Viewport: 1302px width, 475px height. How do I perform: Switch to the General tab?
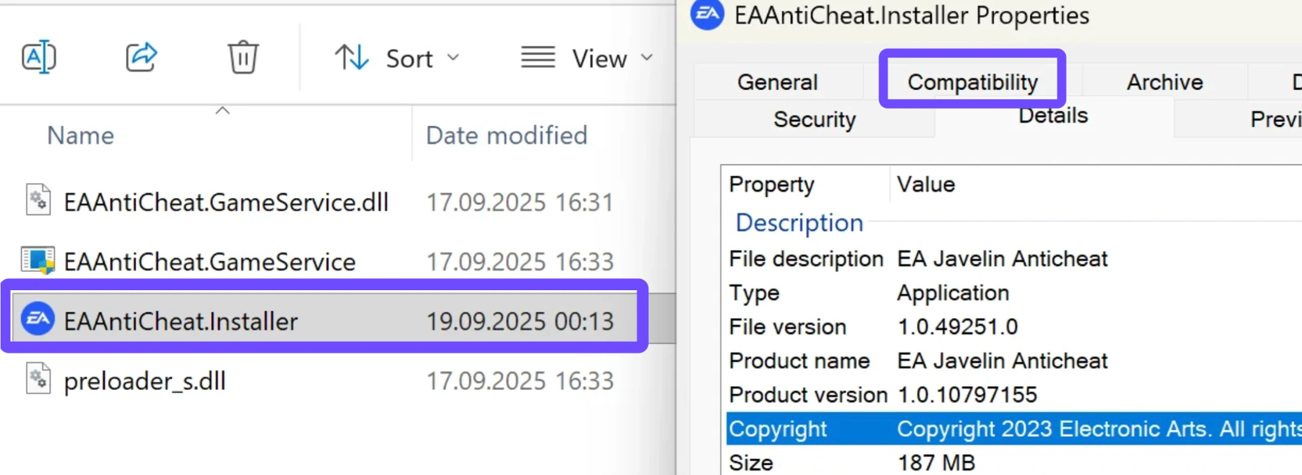(778, 82)
